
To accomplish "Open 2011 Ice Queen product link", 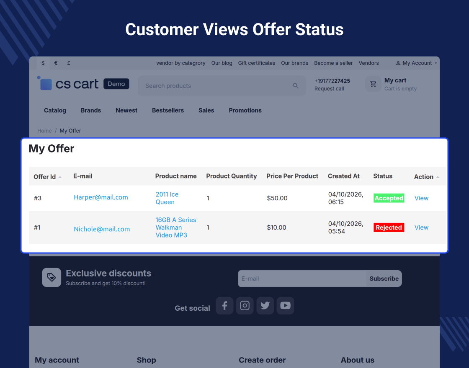I will [x=167, y=198].
